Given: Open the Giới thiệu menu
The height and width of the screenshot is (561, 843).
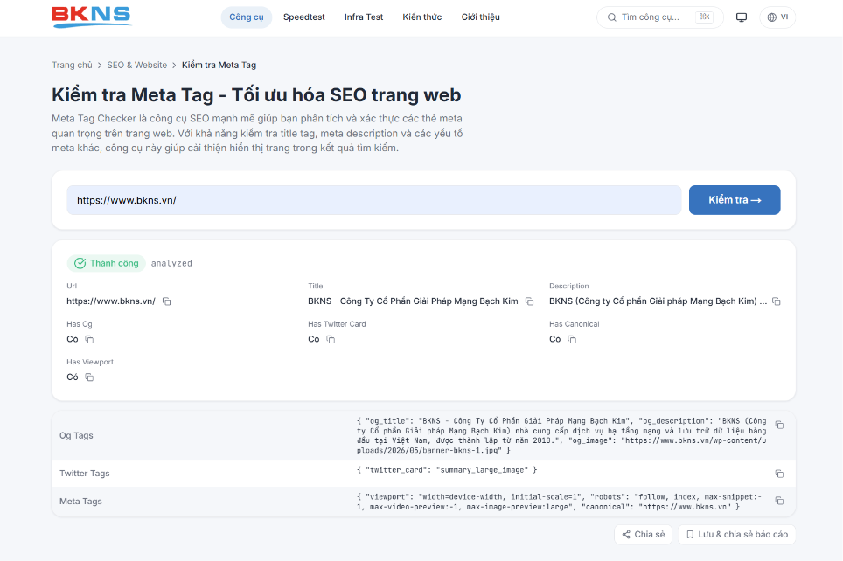Looking at the screenshot, I should click(x=481, y=17).
